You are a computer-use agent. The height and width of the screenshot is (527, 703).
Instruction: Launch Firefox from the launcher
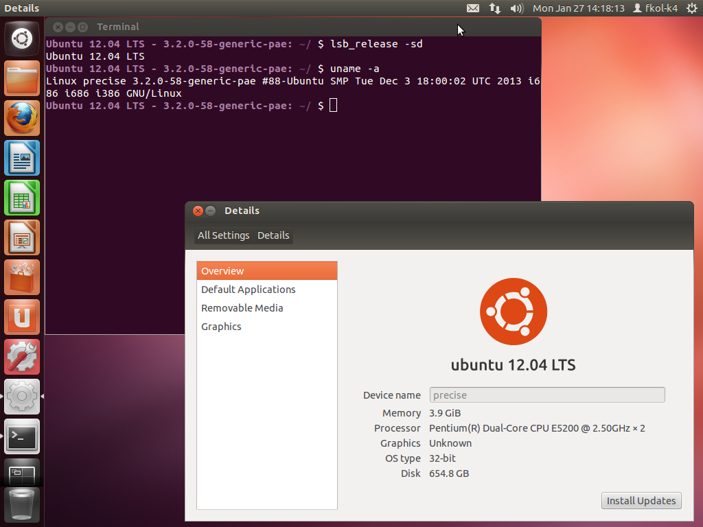tap(22, 118)
